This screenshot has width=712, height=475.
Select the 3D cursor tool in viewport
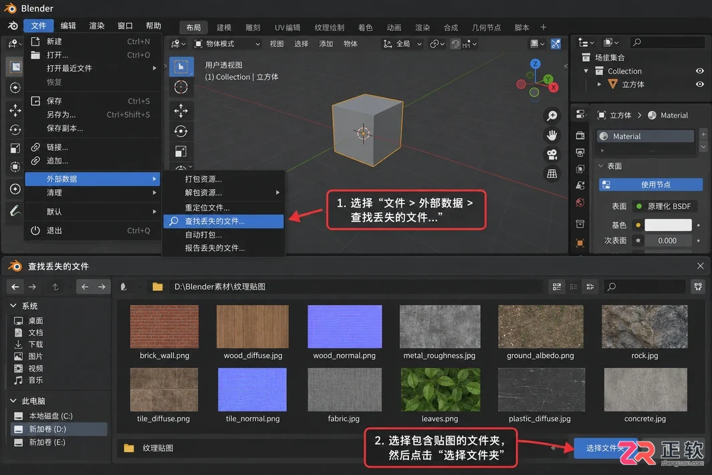pos(181,87)
